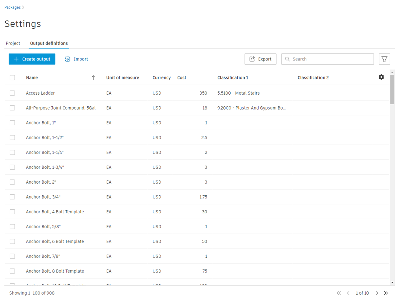
Task: Click the Create output button
Action: (32, 59)
